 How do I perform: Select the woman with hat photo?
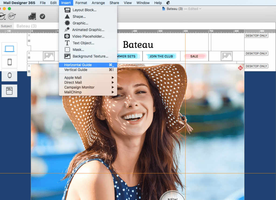click(137, 132)
